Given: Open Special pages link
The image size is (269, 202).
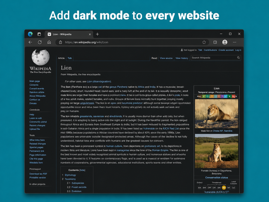Looking at the screenshot, I should click(36, 147).
